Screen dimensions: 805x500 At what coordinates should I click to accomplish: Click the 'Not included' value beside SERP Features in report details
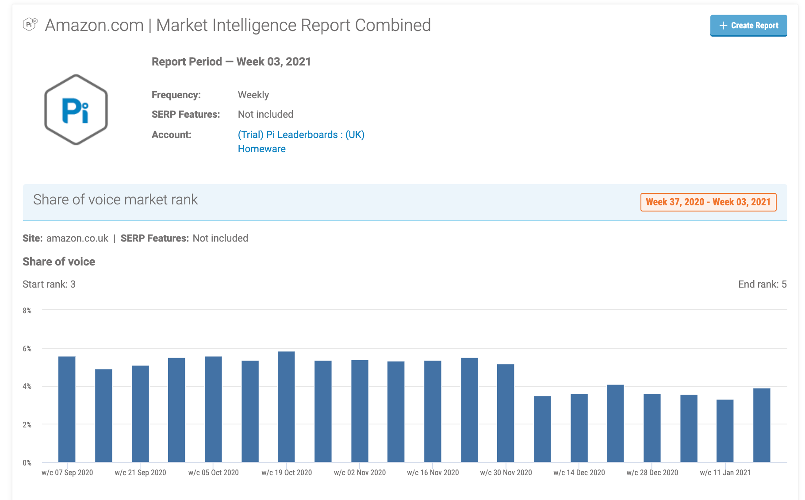265,114
